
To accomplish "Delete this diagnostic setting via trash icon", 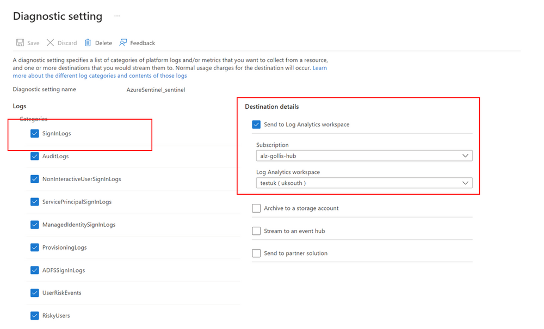I will click(x=97, y=42).
